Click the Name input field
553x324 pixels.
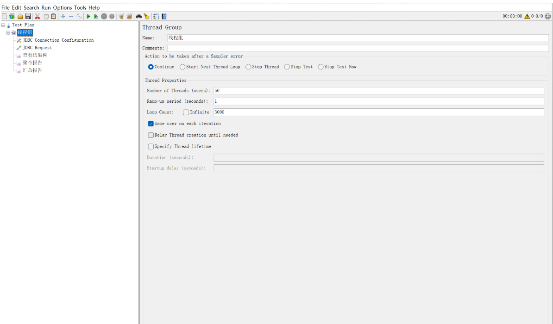click(358, 38)
